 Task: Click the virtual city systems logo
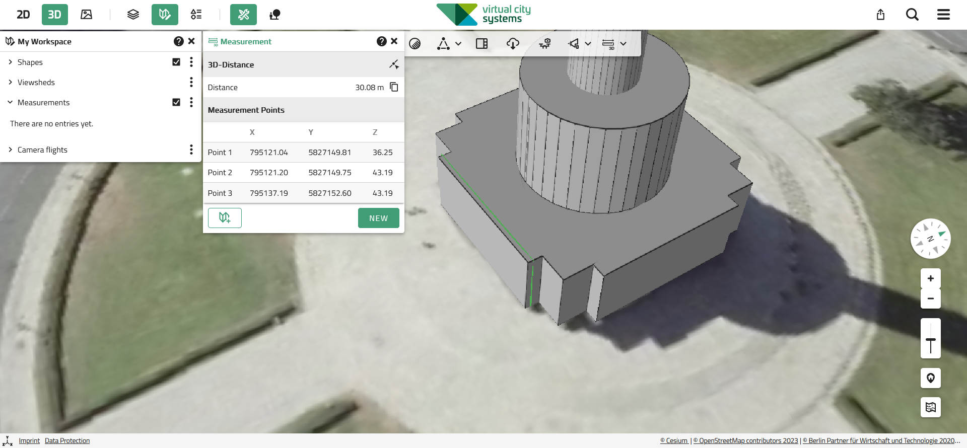483,15
